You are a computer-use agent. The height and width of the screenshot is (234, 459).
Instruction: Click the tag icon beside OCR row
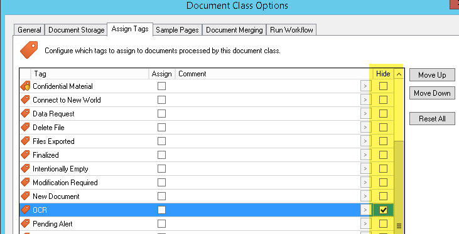click(26, 210)
